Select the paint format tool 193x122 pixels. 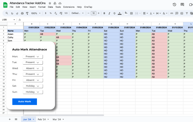pyautogui.click(x=27, y=13)
